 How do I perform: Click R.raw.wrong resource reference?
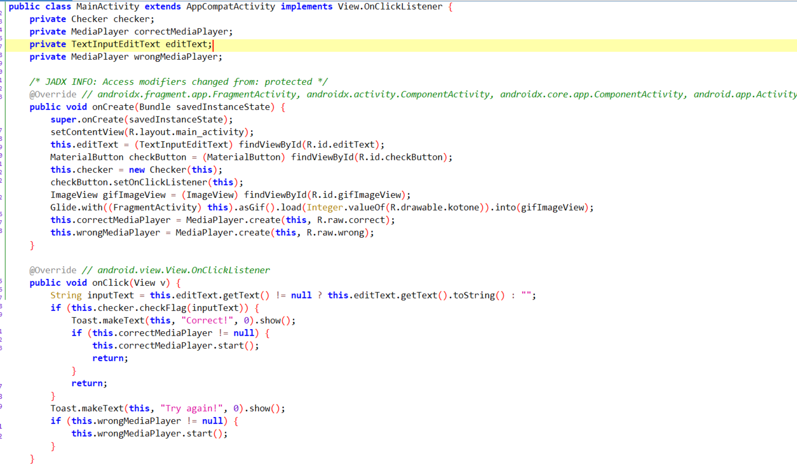point(335,233)
